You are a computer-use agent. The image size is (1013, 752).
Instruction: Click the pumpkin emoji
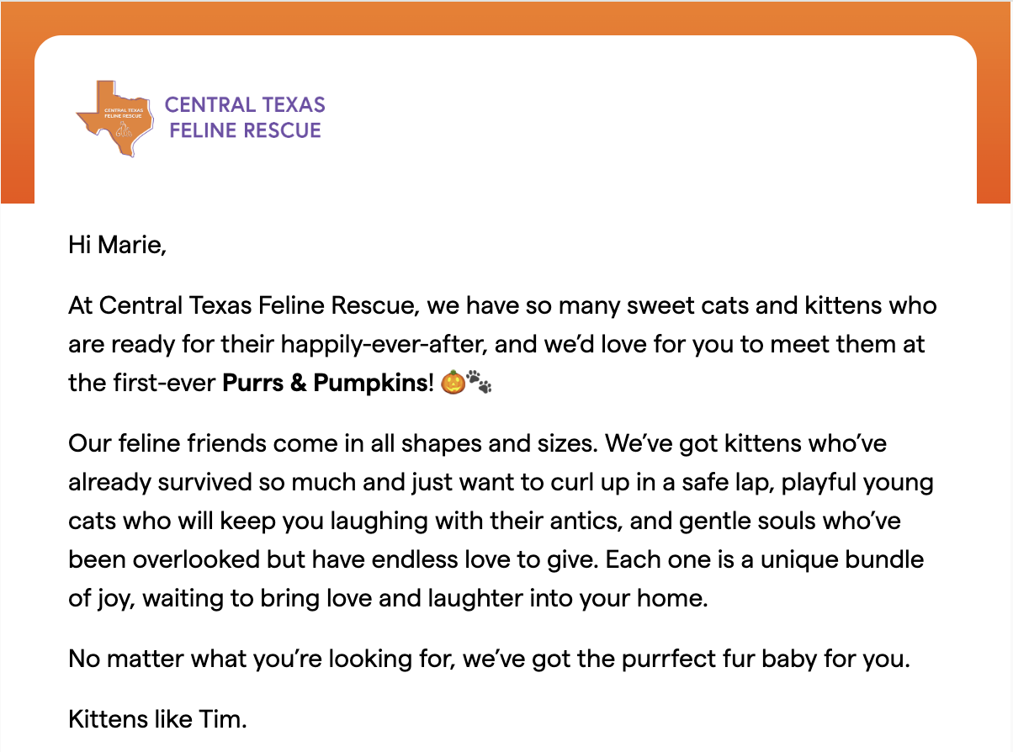tap(452, 384)
